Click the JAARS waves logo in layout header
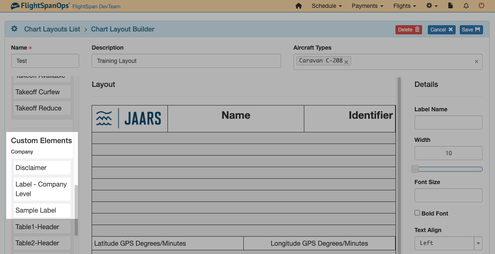This screenshot has height=254, width=495. 104,118
